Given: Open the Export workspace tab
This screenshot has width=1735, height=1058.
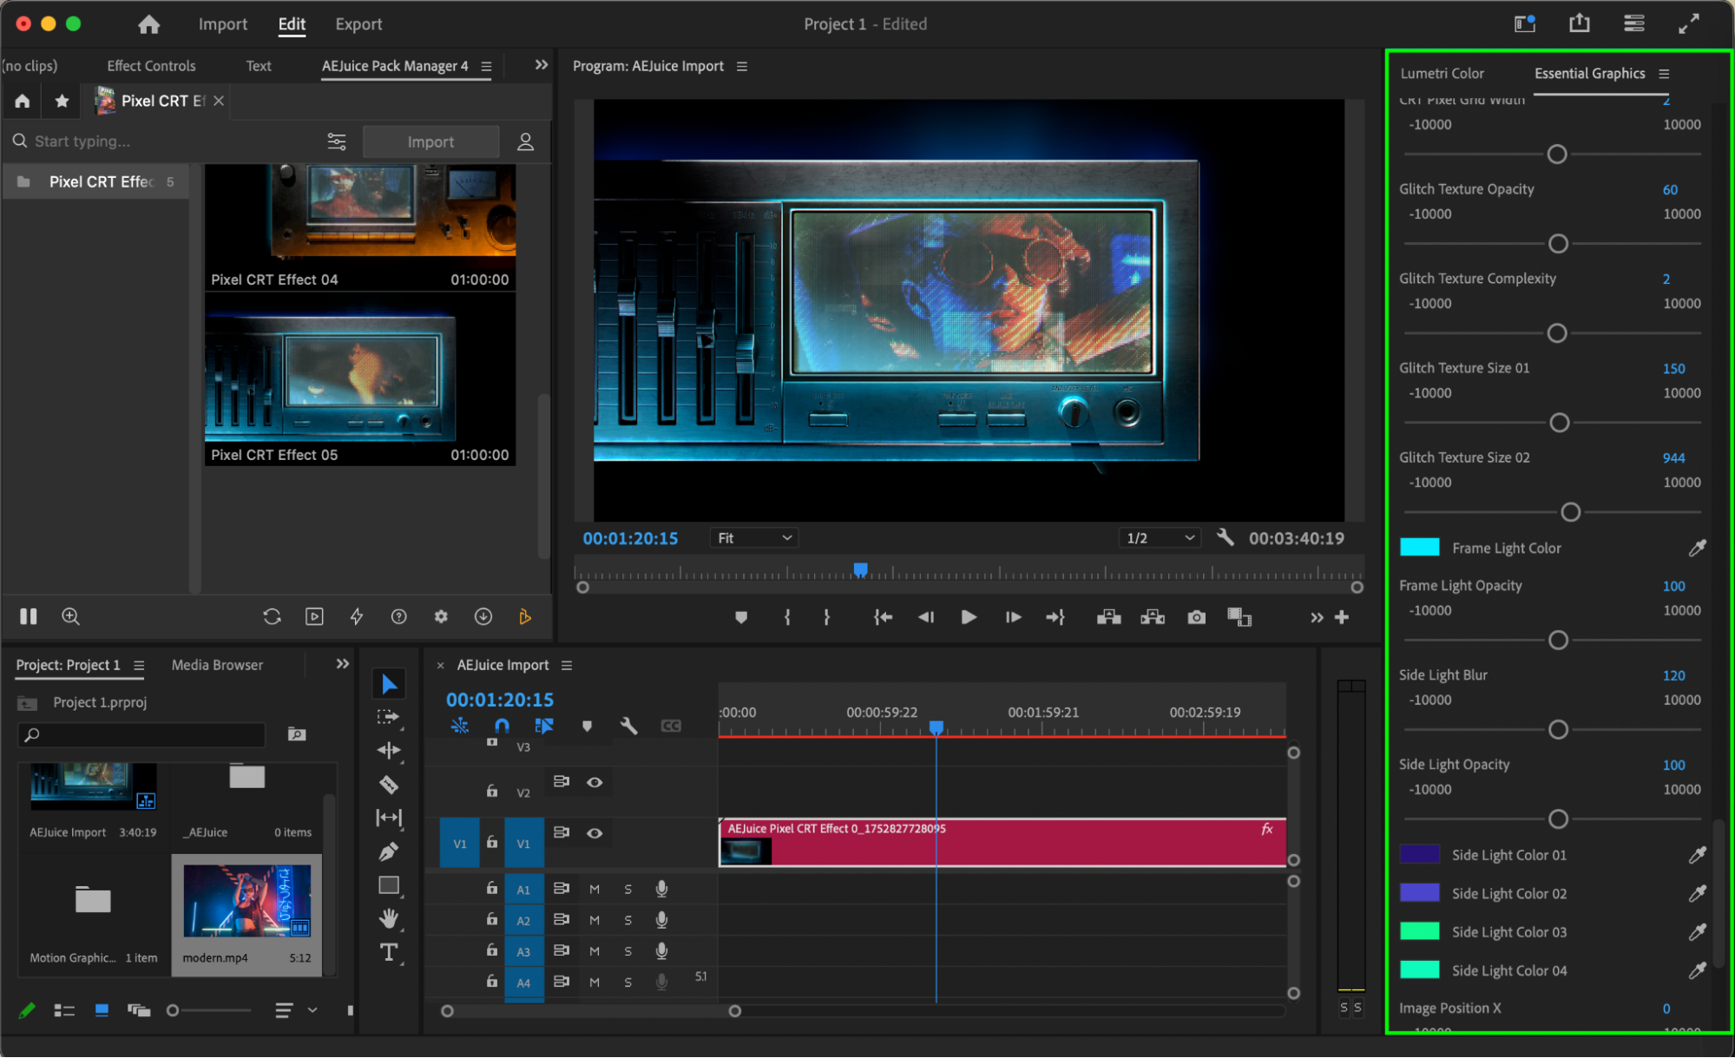Looking at the screenshot, I should click(x=358, y=24).
